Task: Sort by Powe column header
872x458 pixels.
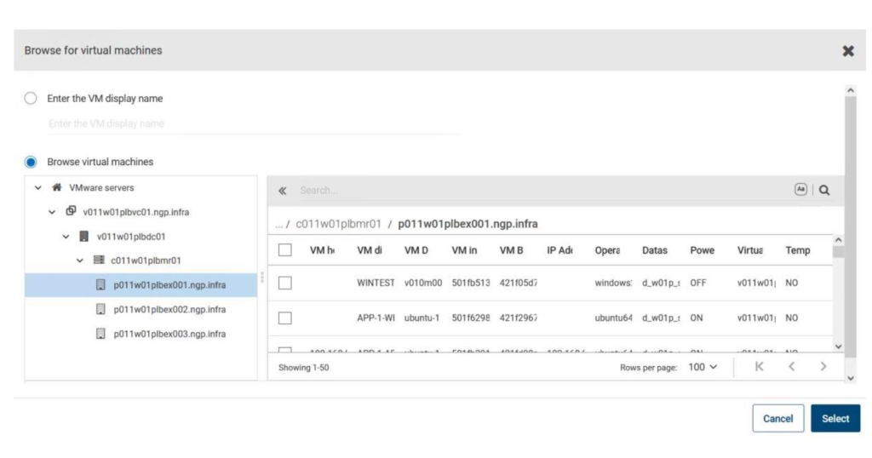Action: coord(703,250)
